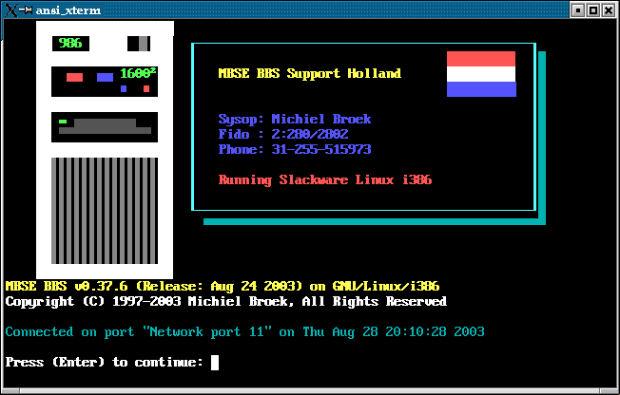The width and height of the screenshot is (620, 395).
Task: Select 'Running Slackware Linux i386' text
Action: click(325, 180)
